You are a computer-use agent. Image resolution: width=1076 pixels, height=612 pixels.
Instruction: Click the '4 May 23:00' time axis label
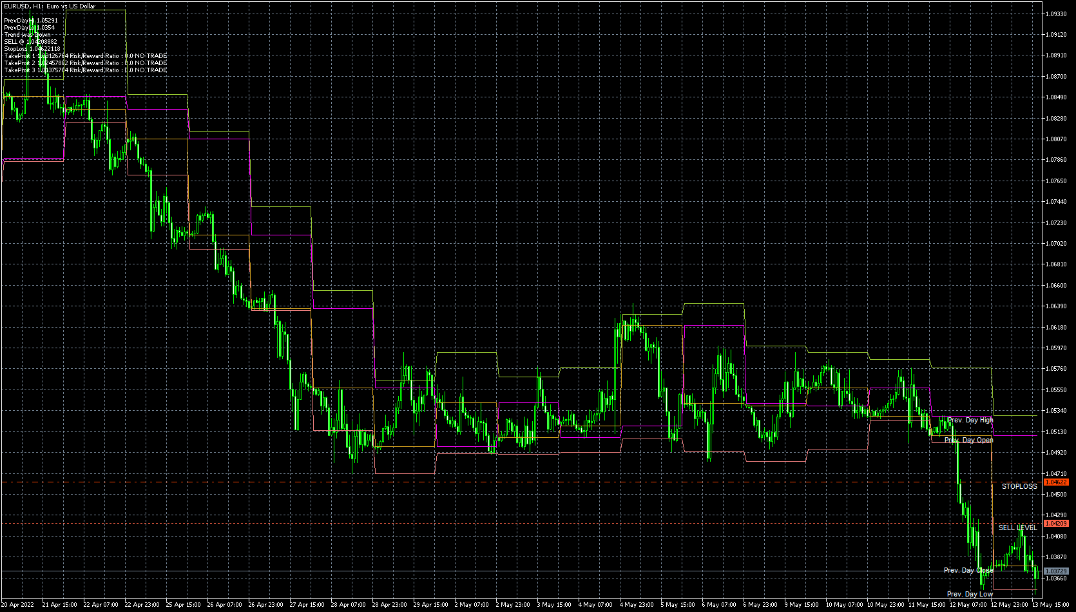pos(637,605)
